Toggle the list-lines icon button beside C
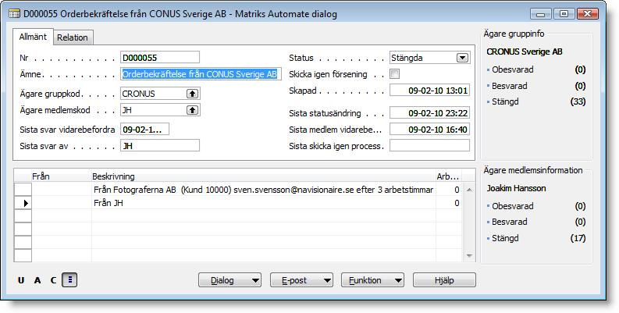 pos(70,280)
